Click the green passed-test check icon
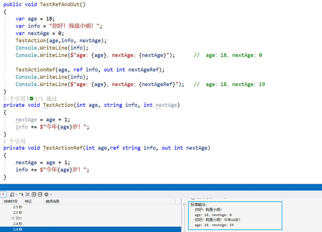Image resolution: width=322 pixels, height=232 pixels. (x=32, y=98)
